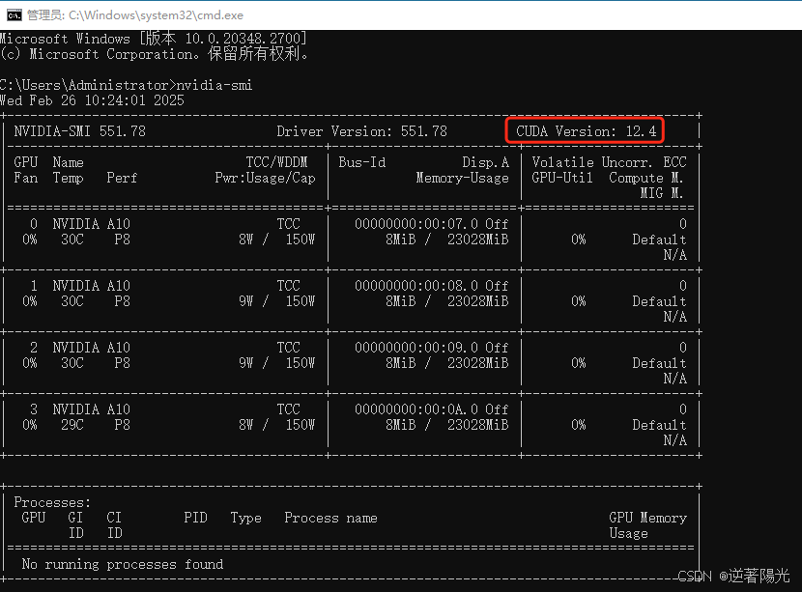Click 'NVIDIA A10' name for GPU 3
Screen dimensions: 802x592
(91, 409)
